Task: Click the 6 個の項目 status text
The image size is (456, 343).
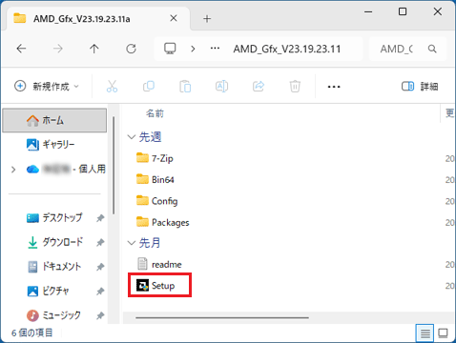Action: coord(32,333)
